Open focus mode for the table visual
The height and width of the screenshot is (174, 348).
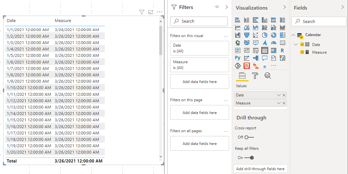coord(151,12)
